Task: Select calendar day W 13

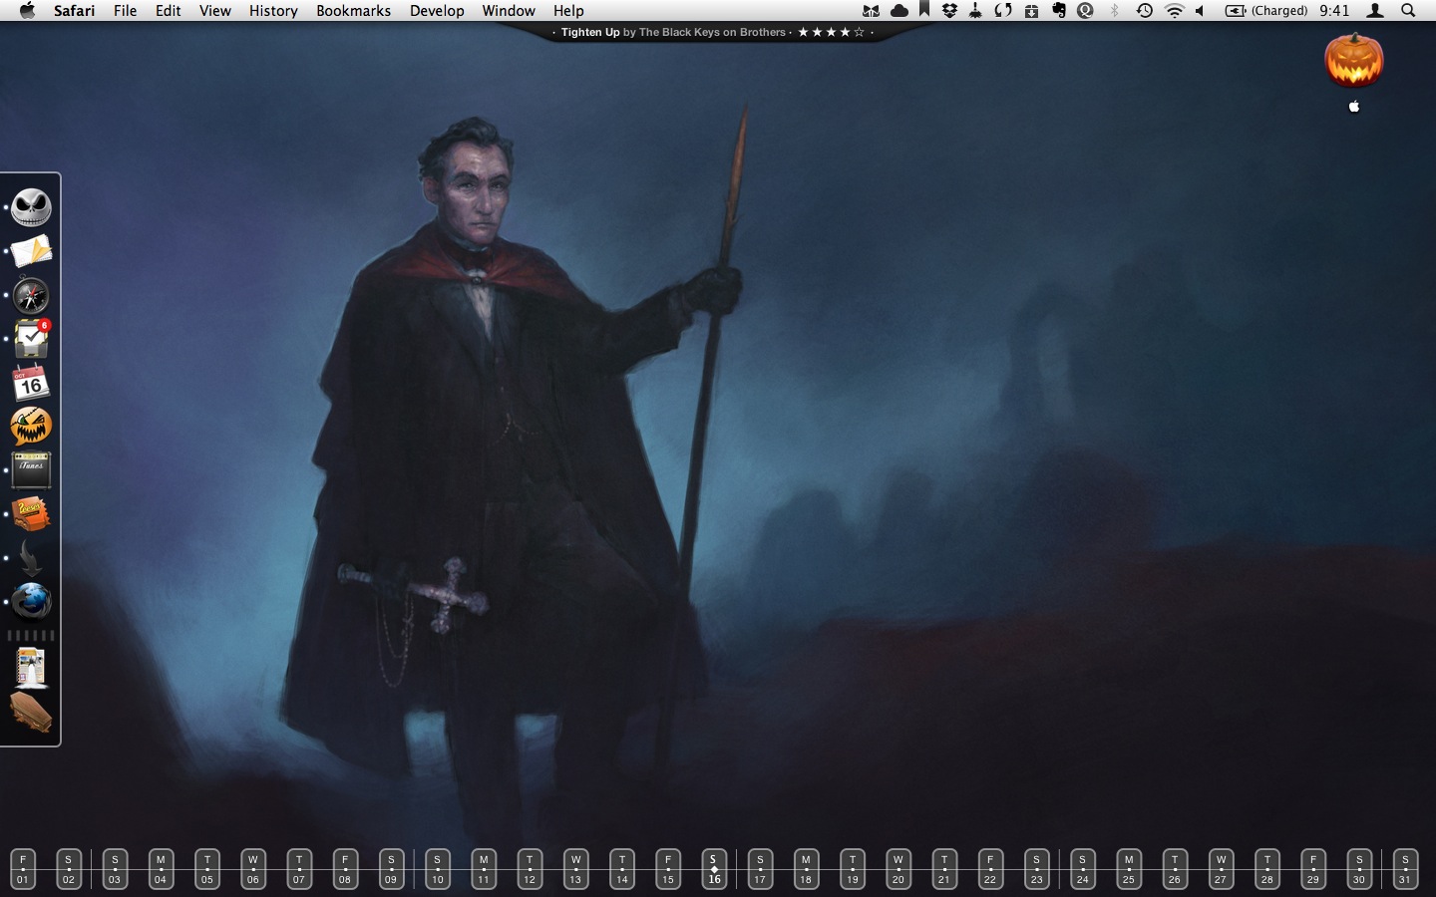Action: [x=575, y=869]
